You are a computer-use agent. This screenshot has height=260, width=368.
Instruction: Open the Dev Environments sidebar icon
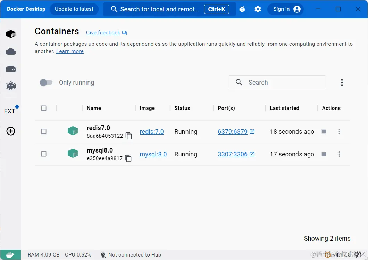11,86
